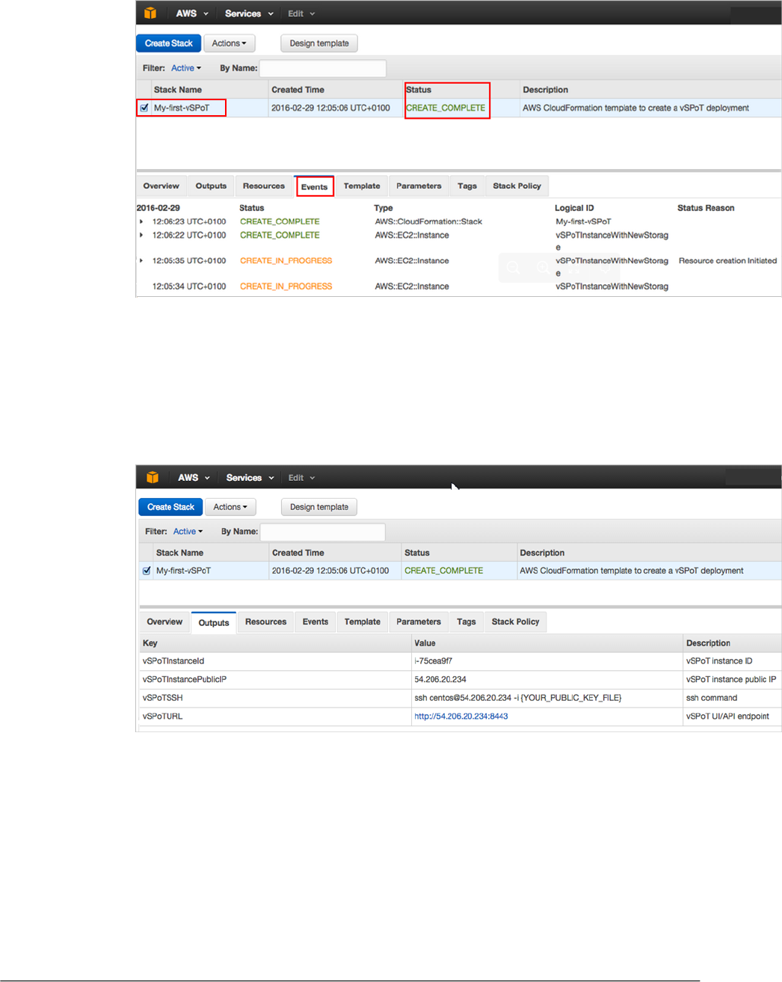
Task: Expand the 12:05:35 CREATE_IN_PROGRESS event row
Action: coord(141,260)
